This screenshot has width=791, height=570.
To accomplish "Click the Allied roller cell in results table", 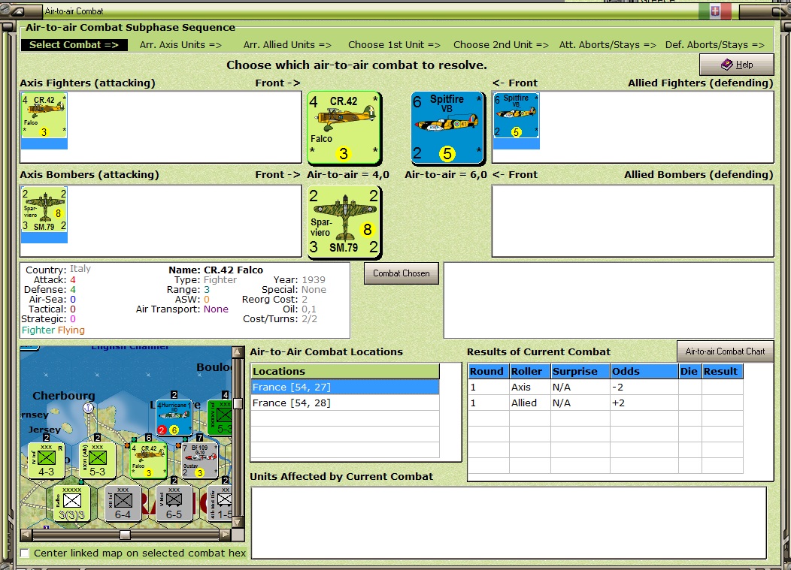I will pos(529,403).
